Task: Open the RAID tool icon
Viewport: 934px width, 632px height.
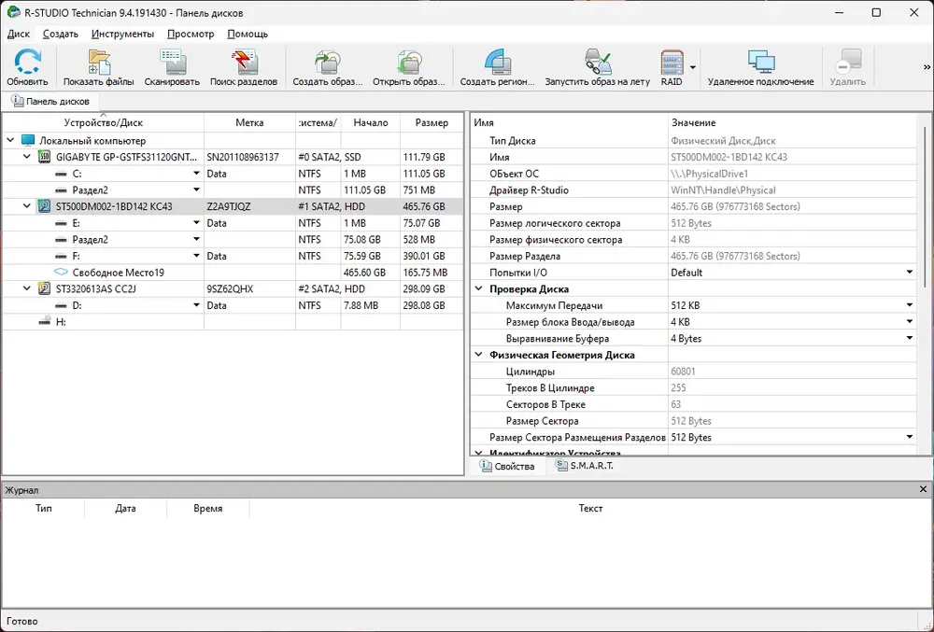Action: 672,62
